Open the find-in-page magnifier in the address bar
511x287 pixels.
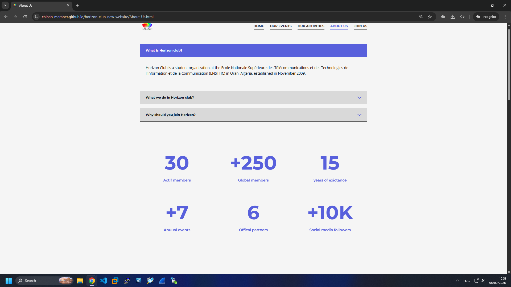pyautogui.click(x=421, y=16)
